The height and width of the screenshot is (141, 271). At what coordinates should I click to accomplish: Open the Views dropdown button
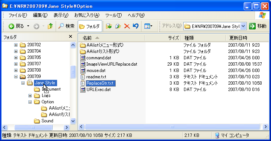coord(148,26)
